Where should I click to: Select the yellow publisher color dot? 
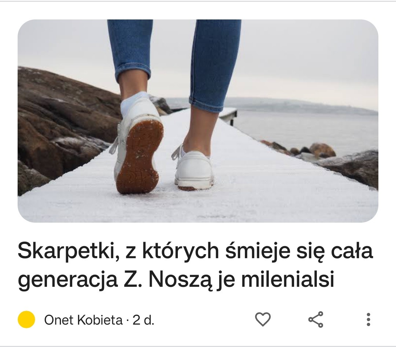26,319
